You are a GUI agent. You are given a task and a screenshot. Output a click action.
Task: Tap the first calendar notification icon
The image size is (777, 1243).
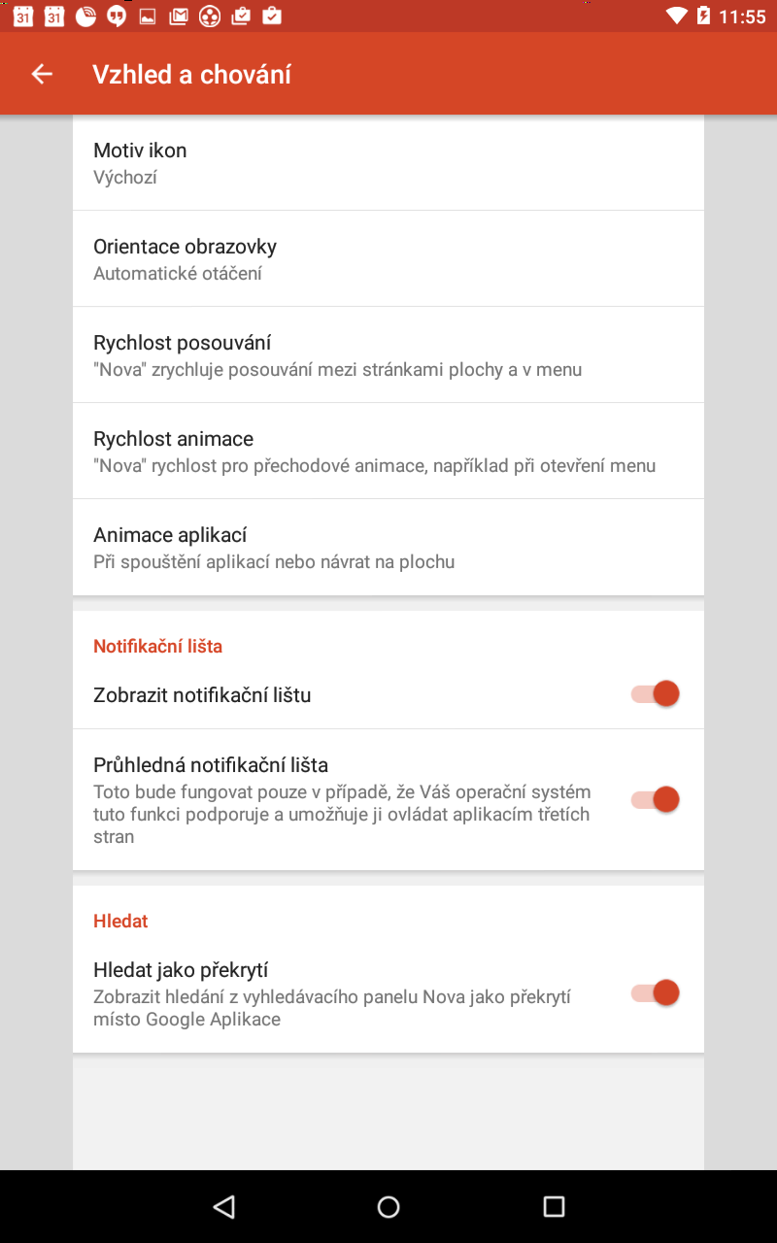tap(23, 16)
